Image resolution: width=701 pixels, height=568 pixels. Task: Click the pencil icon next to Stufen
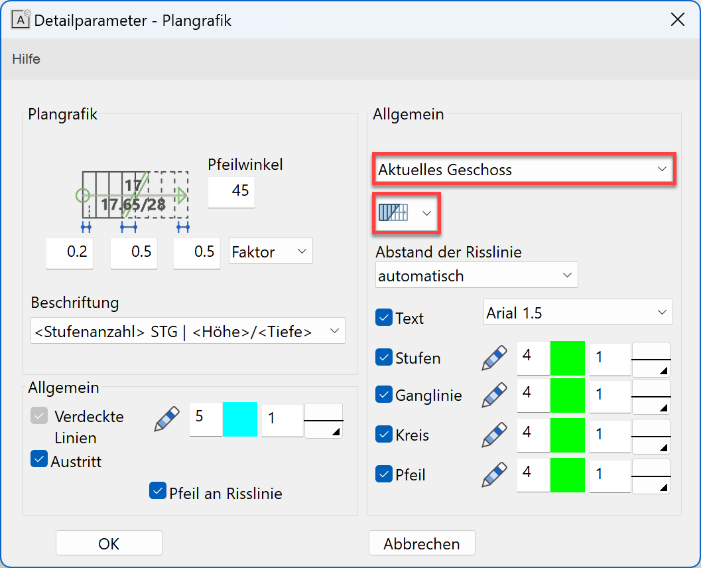[494, 358]
